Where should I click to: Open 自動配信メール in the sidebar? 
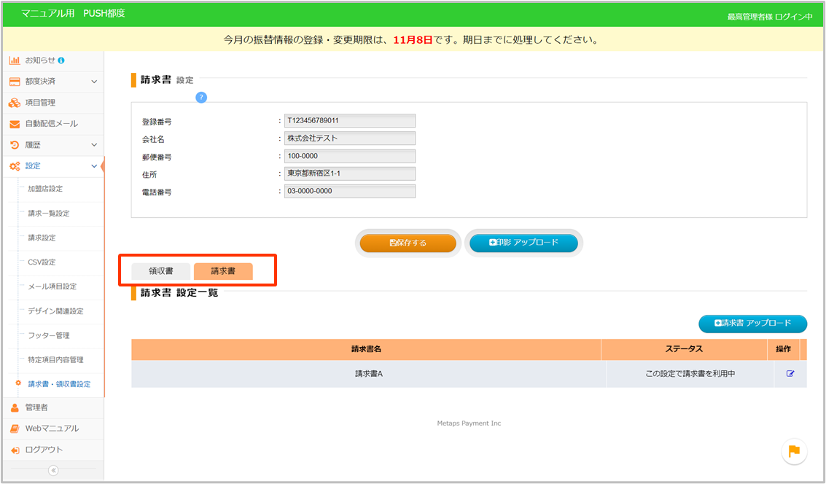(x=51, y=124)
